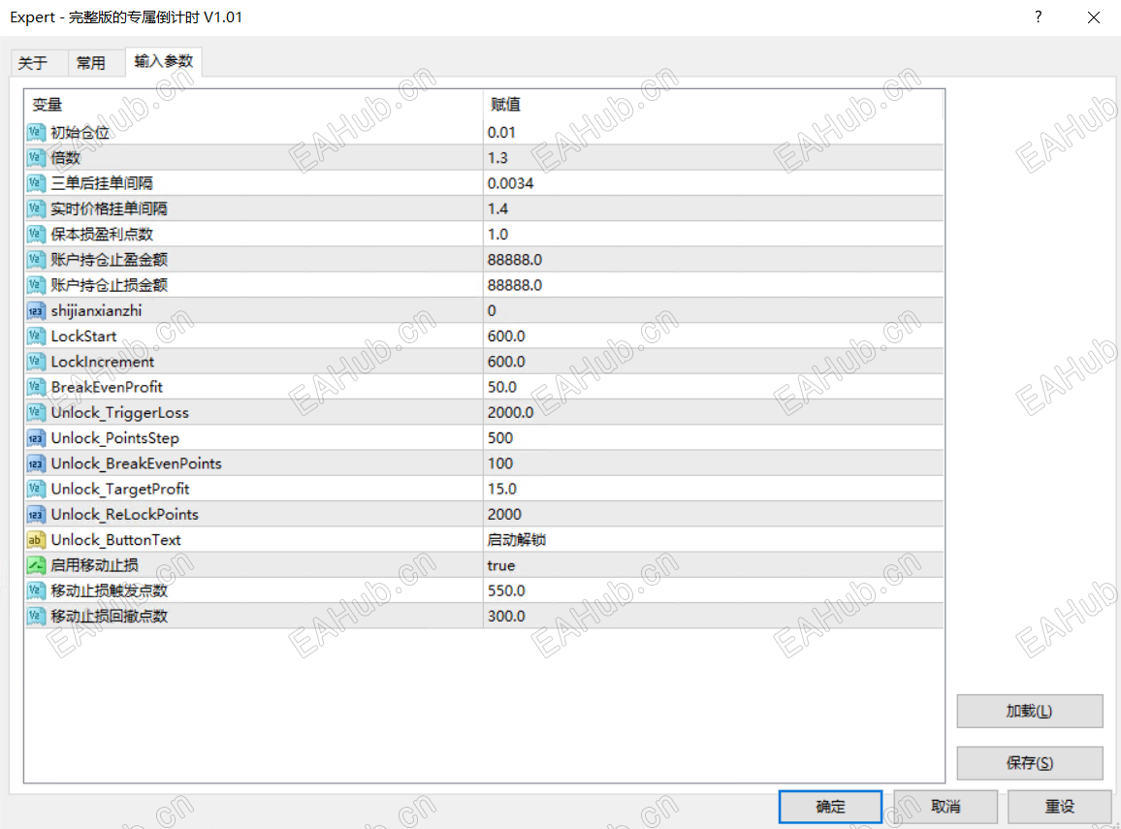This screenshot has height=829, width=1121.
Task: Click the icon next to 实时价格挂单间隔
Action: click(36, 208)
